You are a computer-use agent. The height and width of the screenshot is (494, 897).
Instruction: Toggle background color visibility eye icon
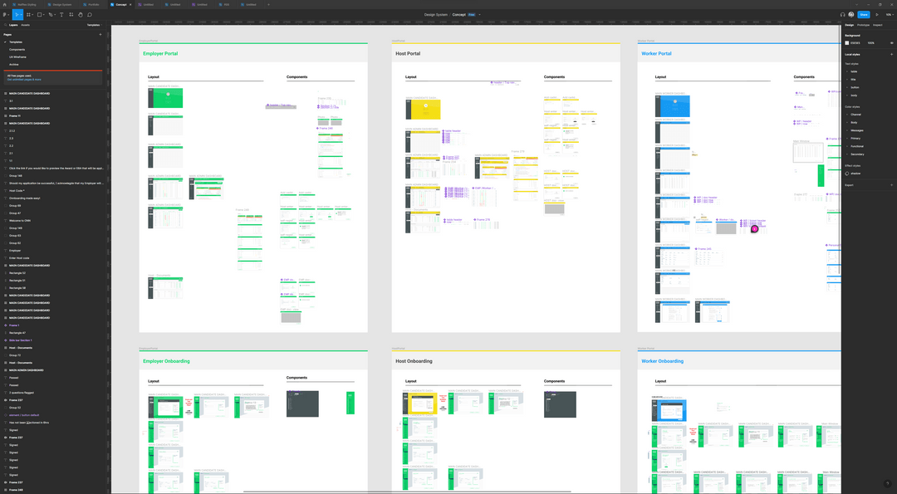(x=890, y=42)
